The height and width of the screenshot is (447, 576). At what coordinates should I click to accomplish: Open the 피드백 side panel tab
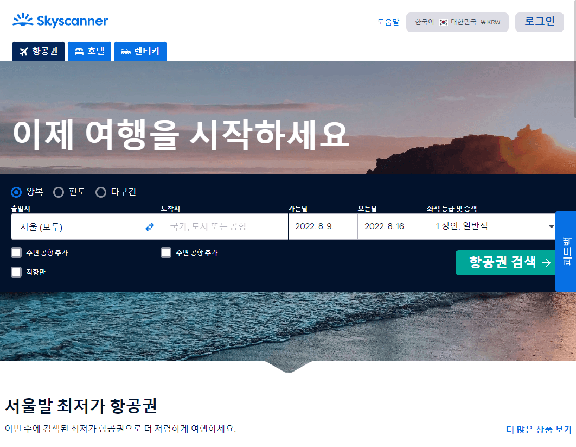point(566,250)
